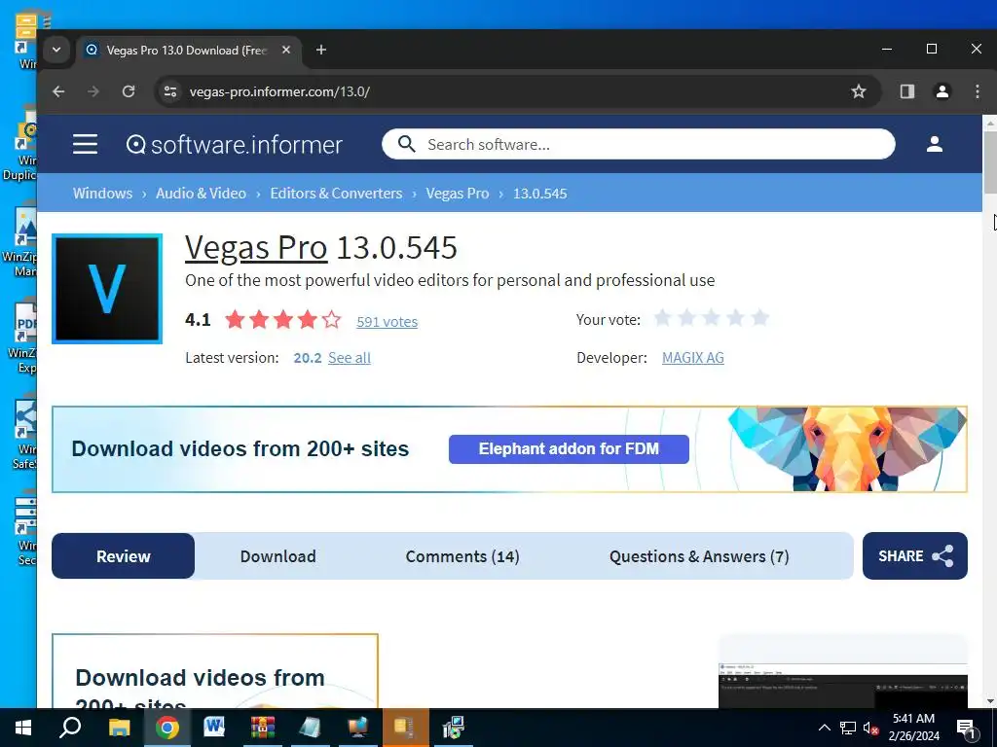Open Microsoft Word from the taskbar
The image size is (997, 747).
[214, 728]
